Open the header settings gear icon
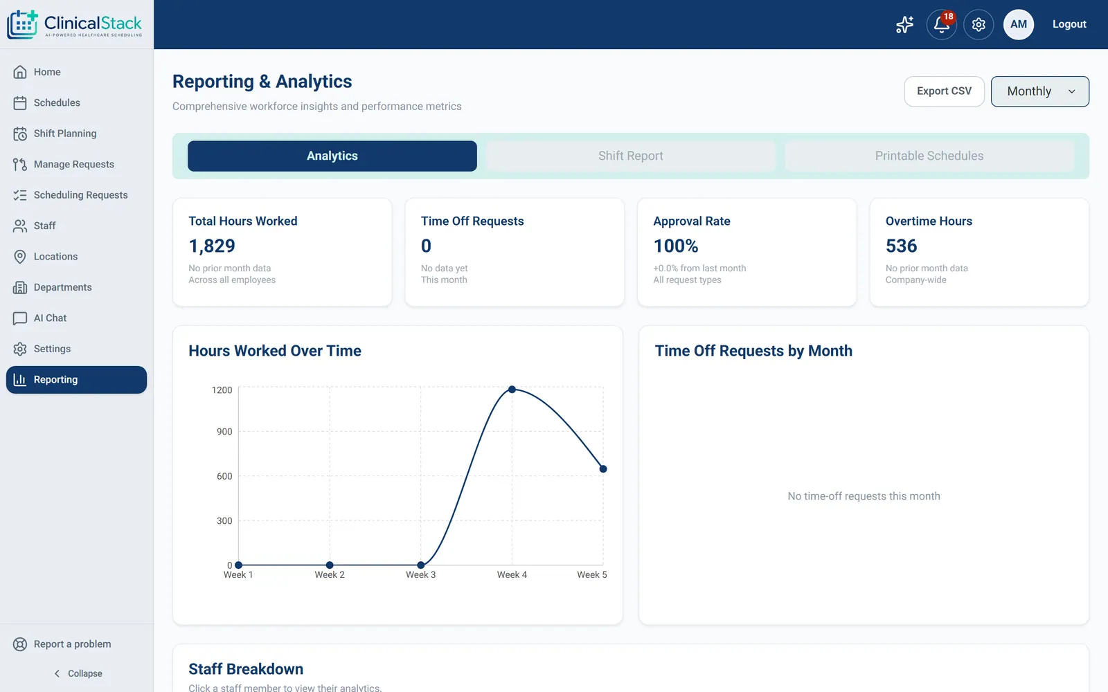This screenshot has width=1108, height=692. [979, 24]
